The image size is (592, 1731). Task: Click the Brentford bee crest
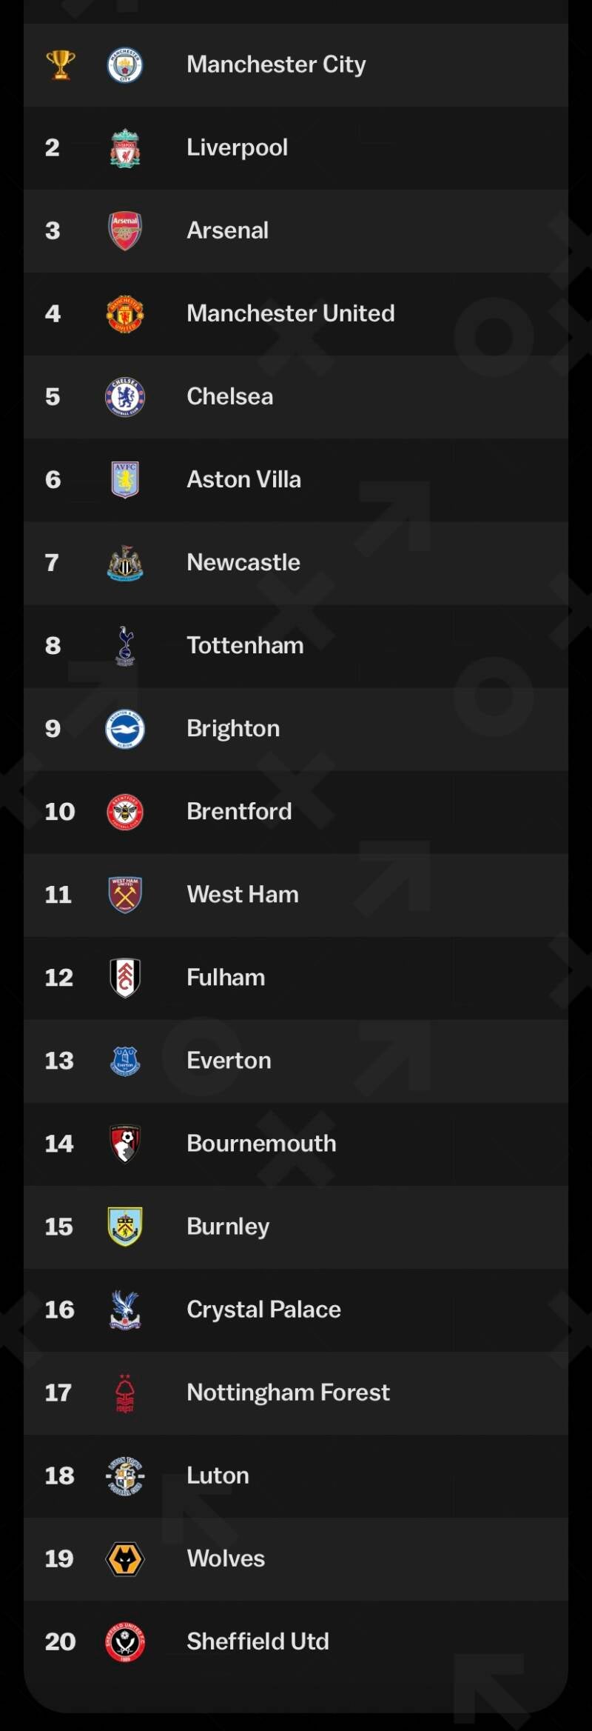(125, 812)
